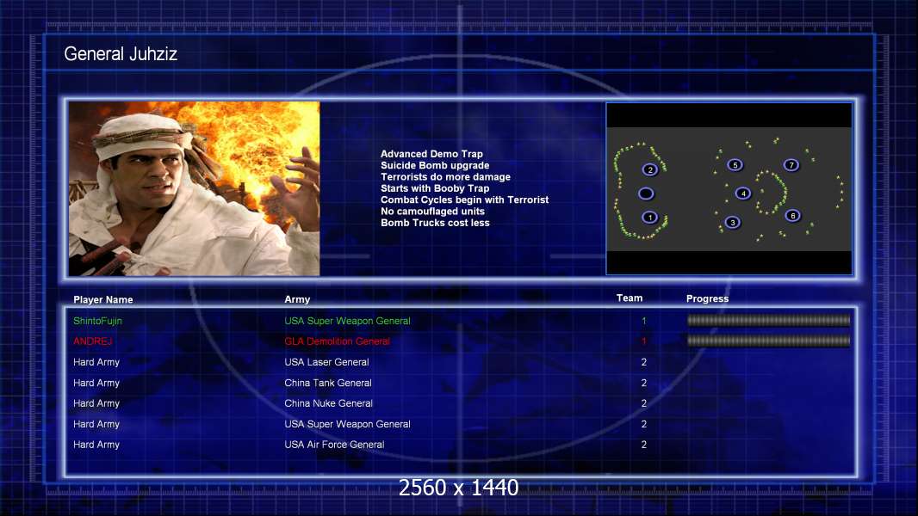
Task: Click Bomb Trucks cost less text
Action: pos(435,223)
